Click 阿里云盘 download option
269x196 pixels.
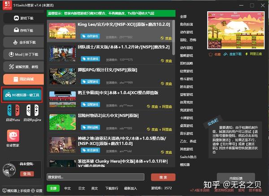pyautogui.click(x=254, y=54)
